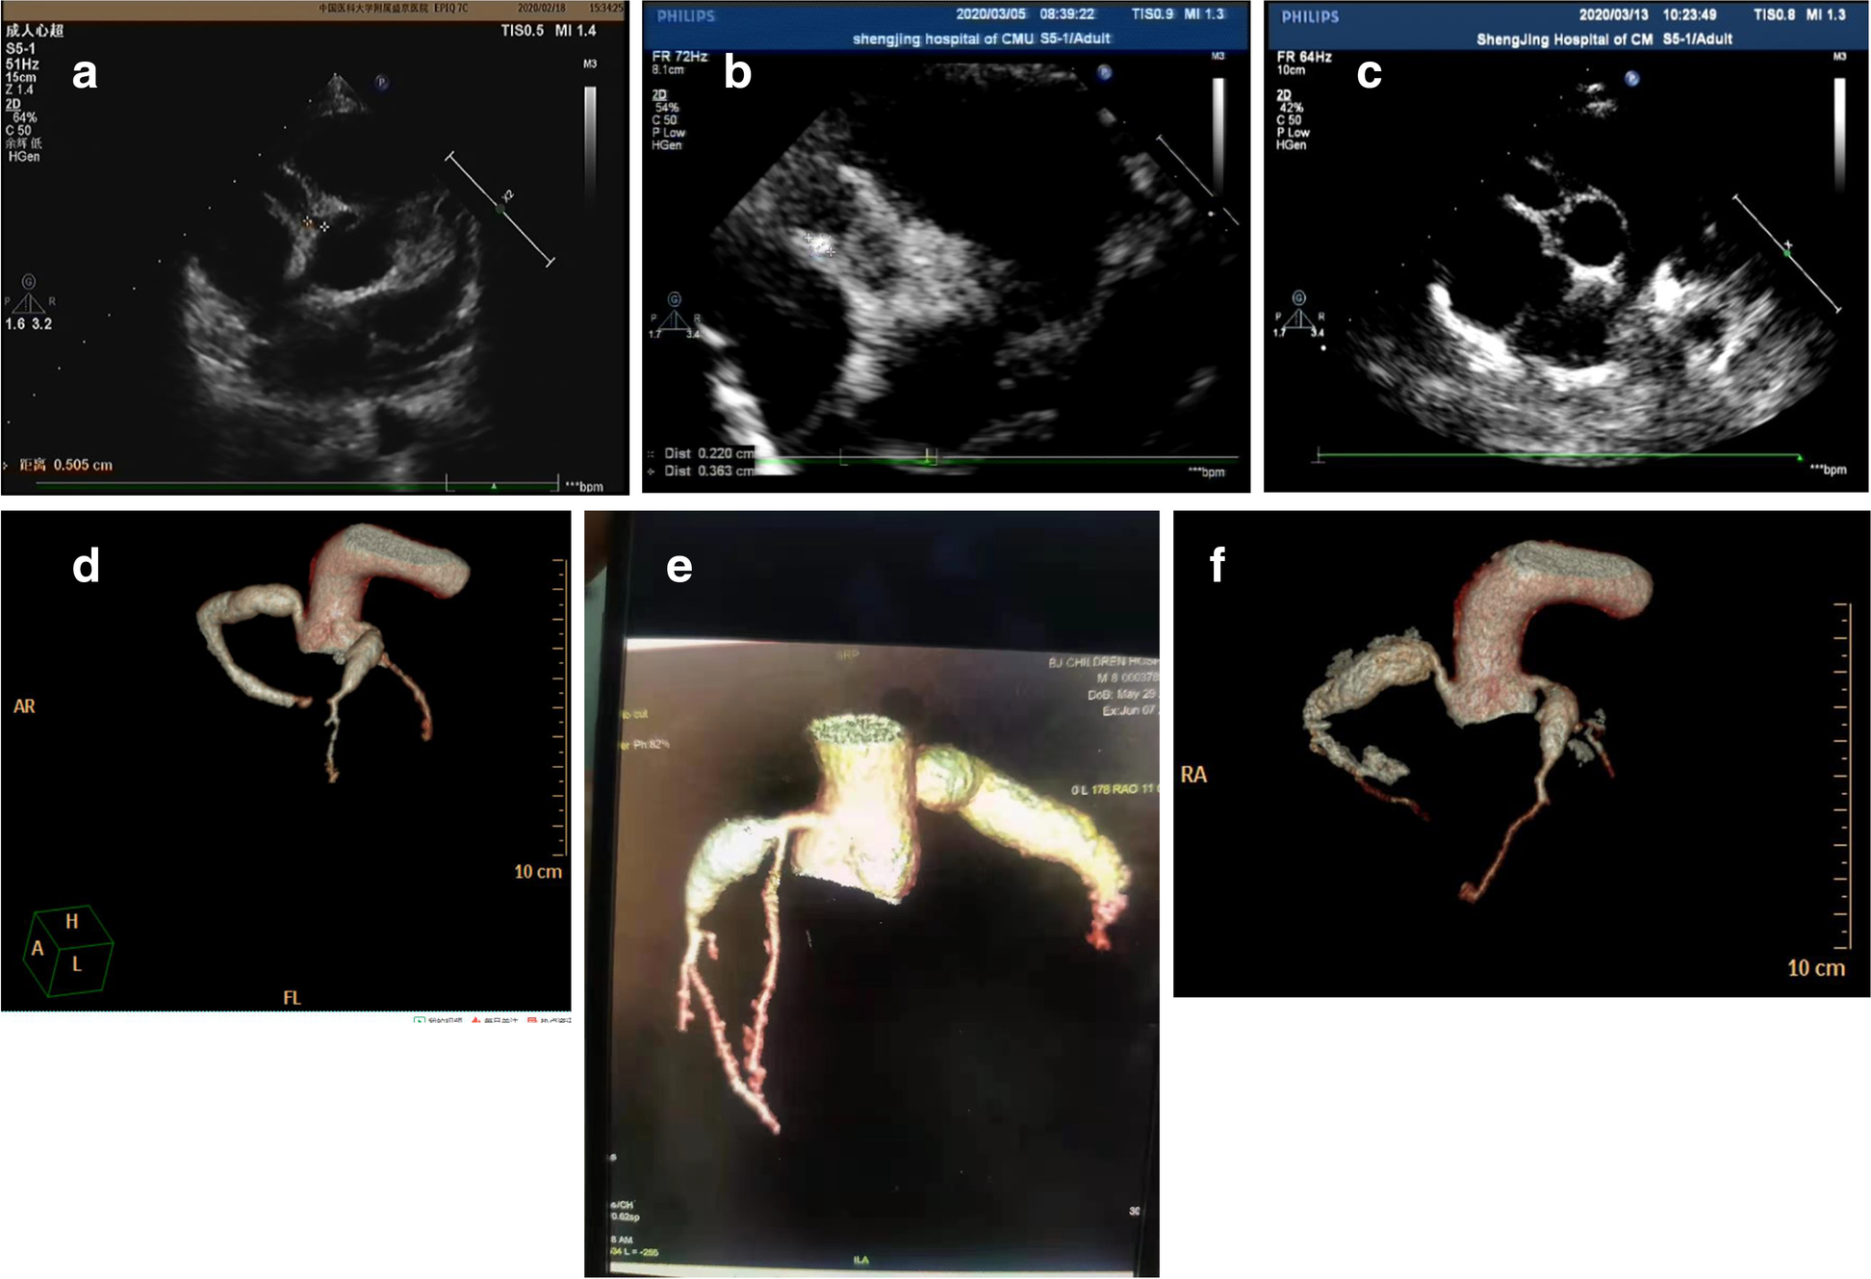The image size is (1871, 1279).
Task: Click the bright caliper marks in panel b
Action: pyautogui.click(x=820, y=244)
